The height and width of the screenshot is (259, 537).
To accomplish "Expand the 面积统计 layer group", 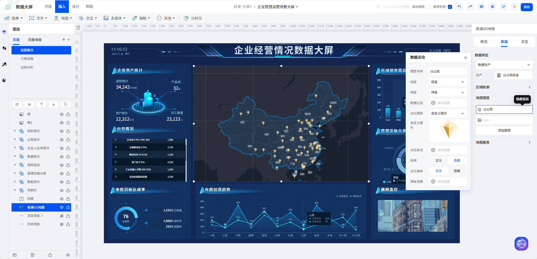I will click(x=15, y=131).
